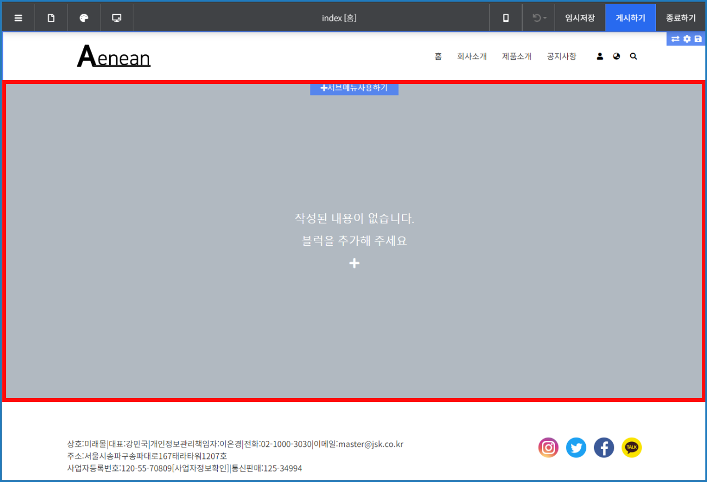Click the desktop monitor preview icon
Viewport: 707px width, 482px height.
tap(117, 18)
